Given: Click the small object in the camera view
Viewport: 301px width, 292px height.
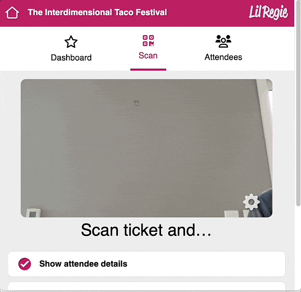Looking at the screenshot, I should (x=136, y=103).
